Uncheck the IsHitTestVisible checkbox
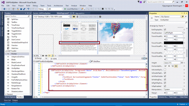Image resolution: width=189 pixels, height=106 pixels. [165, 76]
